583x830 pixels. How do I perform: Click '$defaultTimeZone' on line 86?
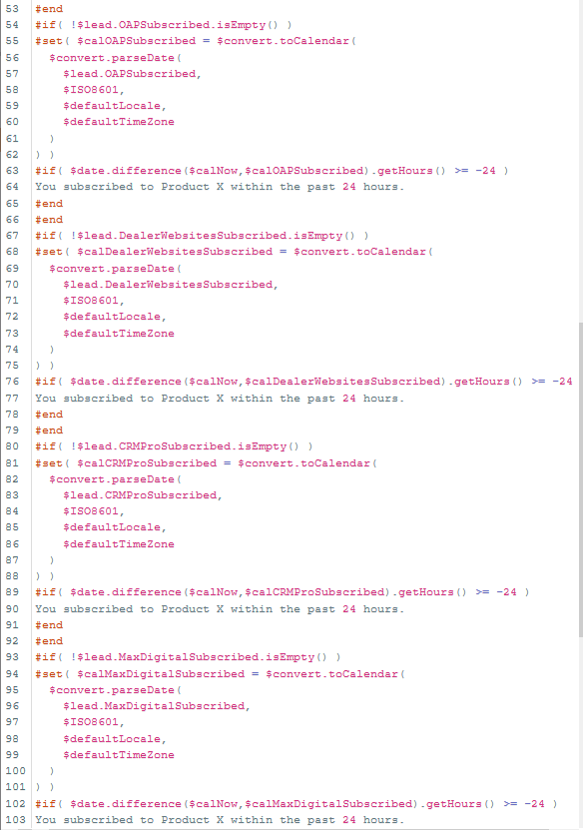(119, 543)
